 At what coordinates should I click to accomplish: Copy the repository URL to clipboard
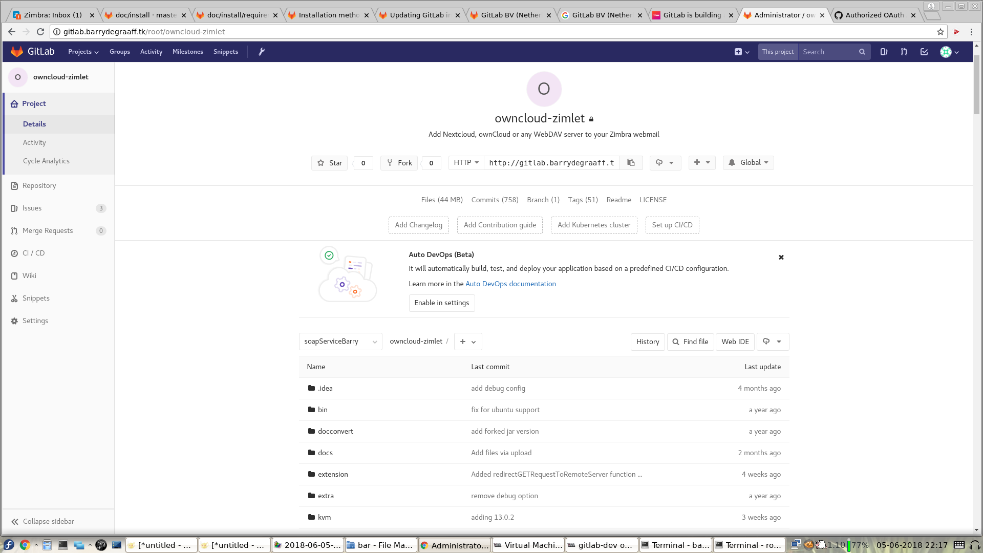pos(631,163)
